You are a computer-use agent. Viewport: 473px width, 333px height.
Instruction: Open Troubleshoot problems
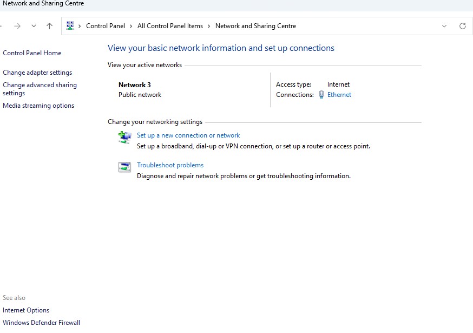click(x=170, y=165)
